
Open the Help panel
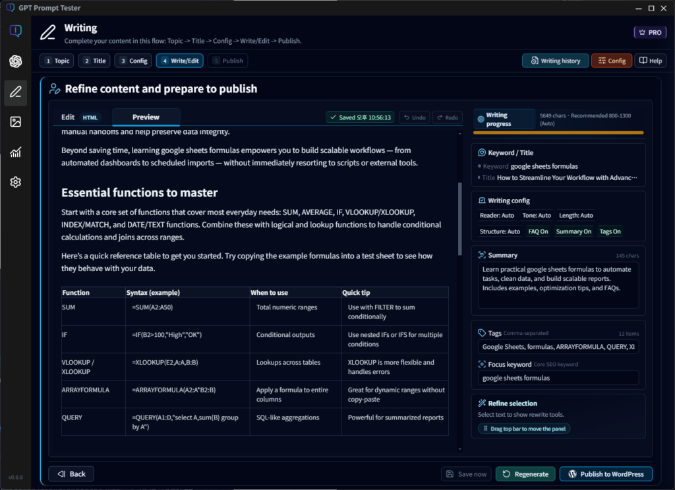point(650,60)
